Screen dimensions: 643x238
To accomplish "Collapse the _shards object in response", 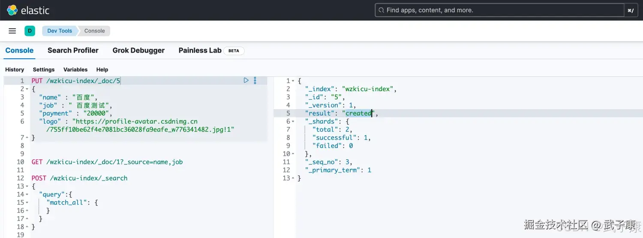I will point(293,122).
